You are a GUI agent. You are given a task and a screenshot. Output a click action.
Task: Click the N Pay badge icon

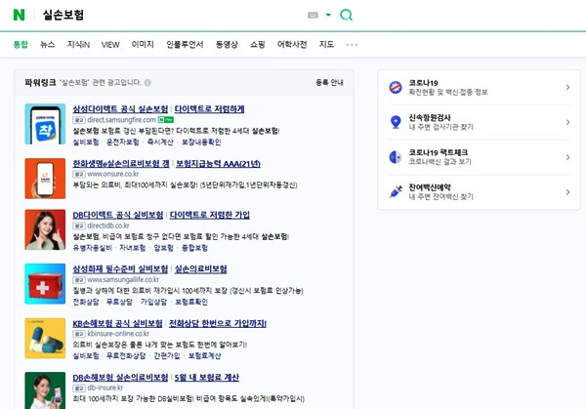(166, 120)
